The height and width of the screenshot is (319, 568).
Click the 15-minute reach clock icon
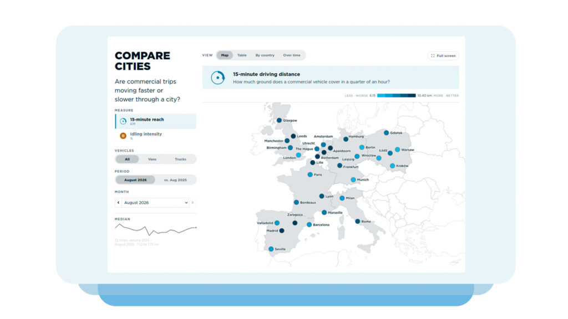[x=123, y=121]
